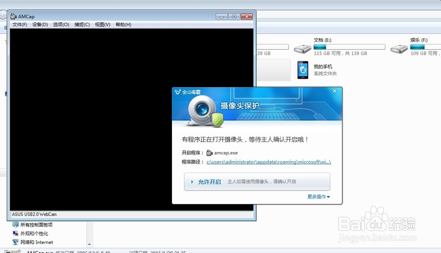Screen dimensions: 441x253
Task: Click the 网络和 Internet icon
Action: coord(15,242)
